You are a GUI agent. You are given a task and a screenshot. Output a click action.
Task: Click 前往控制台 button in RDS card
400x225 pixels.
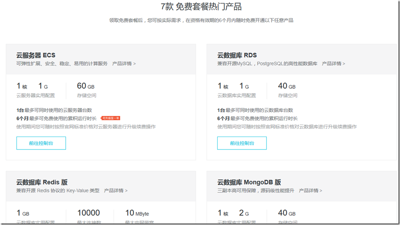pos(242,143)
